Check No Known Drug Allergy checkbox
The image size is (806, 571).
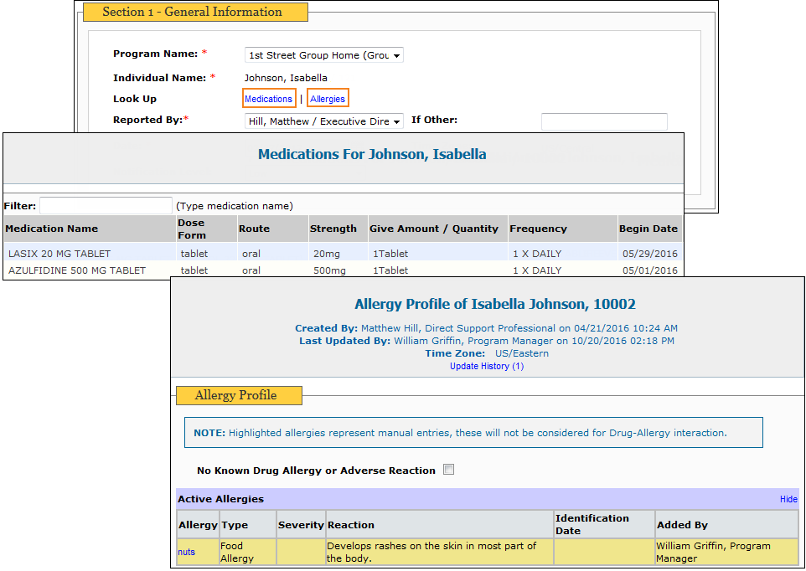click(x=449, y=470)
